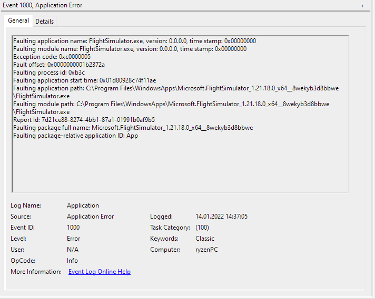Image resolution: width=375 pixels, height=299 pixels.
Task: Switch to the Details tab
Action: [x=44, y=22]
